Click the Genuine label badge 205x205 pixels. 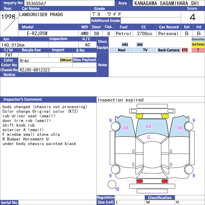(198, 39)
